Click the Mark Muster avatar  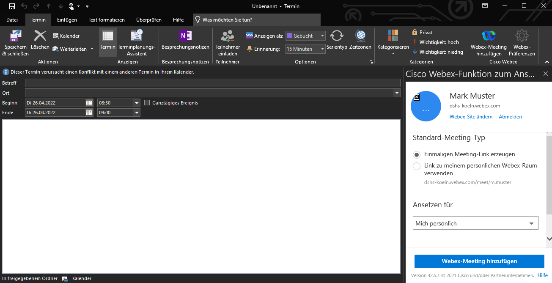(426, 106)
